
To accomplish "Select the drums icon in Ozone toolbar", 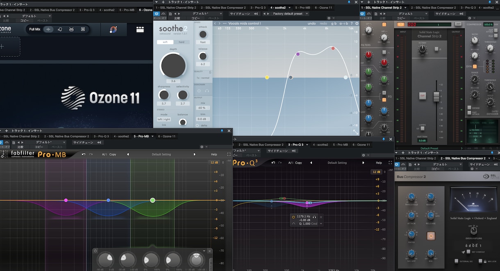I will tap(71, 29).
